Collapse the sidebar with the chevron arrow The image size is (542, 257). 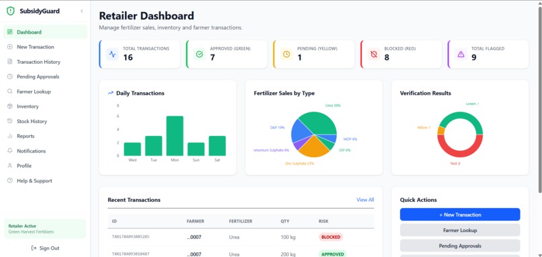(81, 11)
